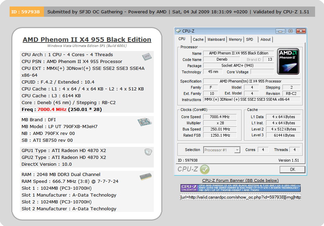Click the Level 3 cache value 6144 KBytes

(283, 135)
